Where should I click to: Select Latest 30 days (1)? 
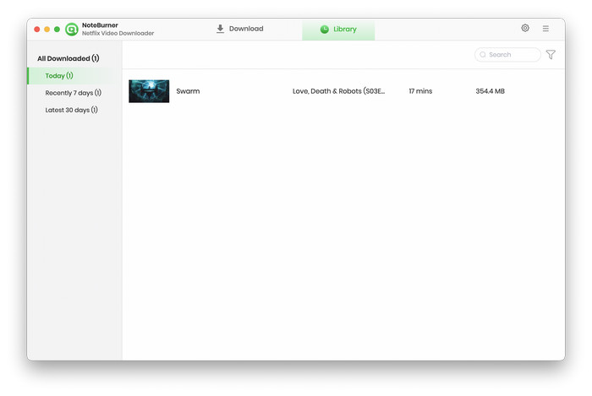point(71,110)
